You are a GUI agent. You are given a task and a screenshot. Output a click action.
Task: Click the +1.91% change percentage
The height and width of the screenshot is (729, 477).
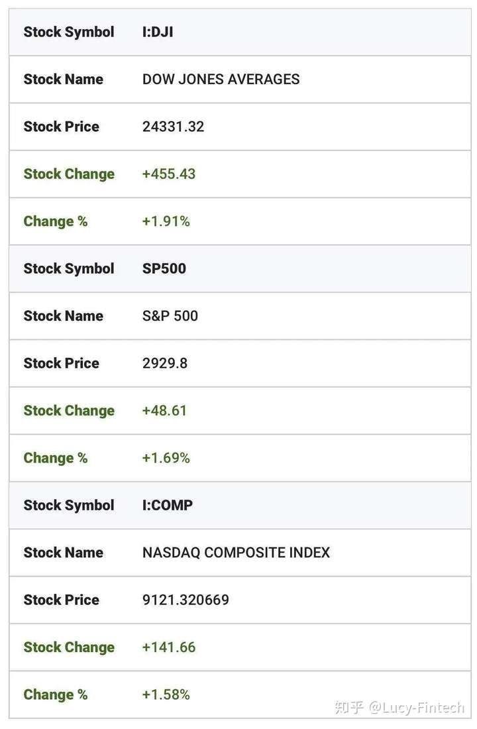[166, 221]
